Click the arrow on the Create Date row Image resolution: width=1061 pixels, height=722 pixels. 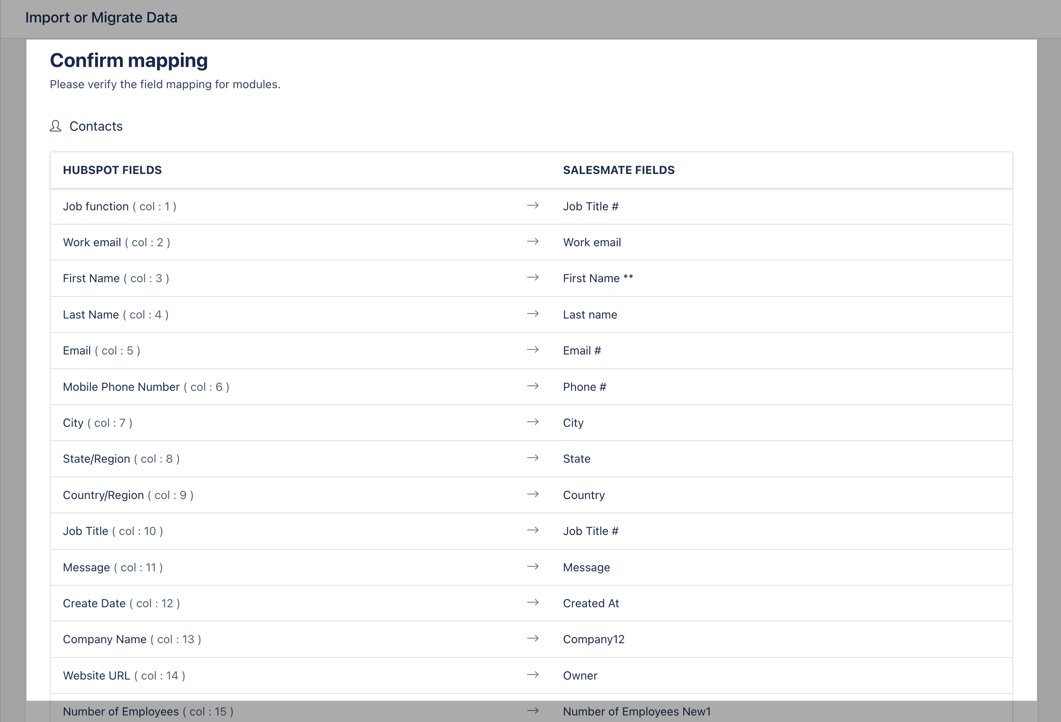(x=533, y=603)
